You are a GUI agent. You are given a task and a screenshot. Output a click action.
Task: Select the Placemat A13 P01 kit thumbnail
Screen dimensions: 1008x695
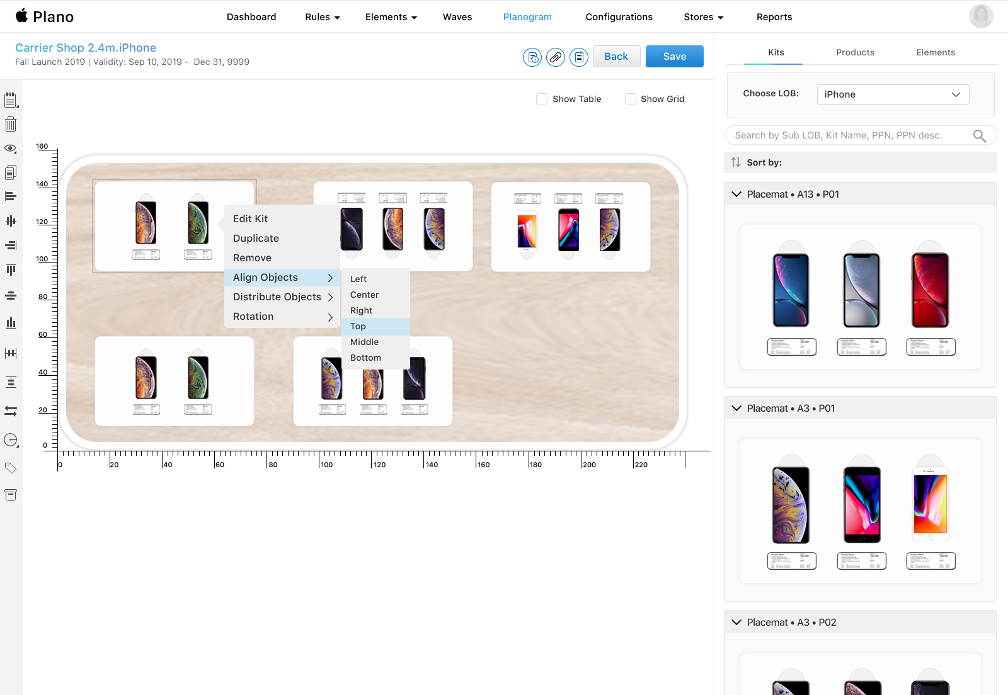pos(861,297)
